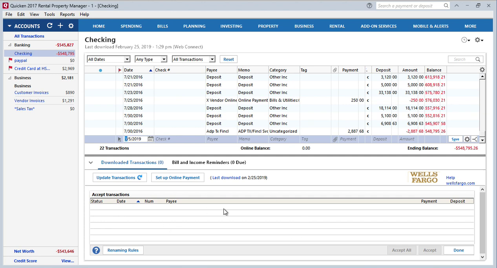Open the date picker calendar icon
Image resolution: width=497 pixels, height=268 pixels.
pyautogui.click(x=150, y=139)
